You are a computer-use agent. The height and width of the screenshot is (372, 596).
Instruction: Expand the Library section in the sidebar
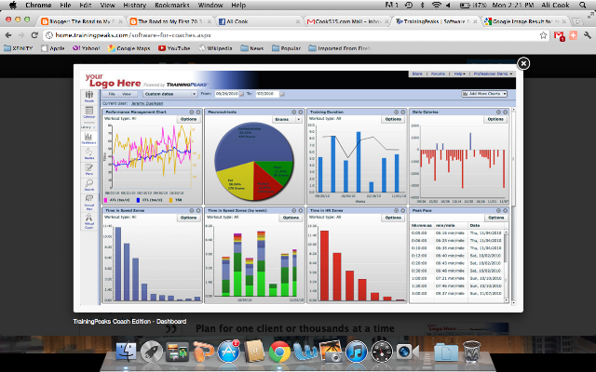[x=88, y=127]
